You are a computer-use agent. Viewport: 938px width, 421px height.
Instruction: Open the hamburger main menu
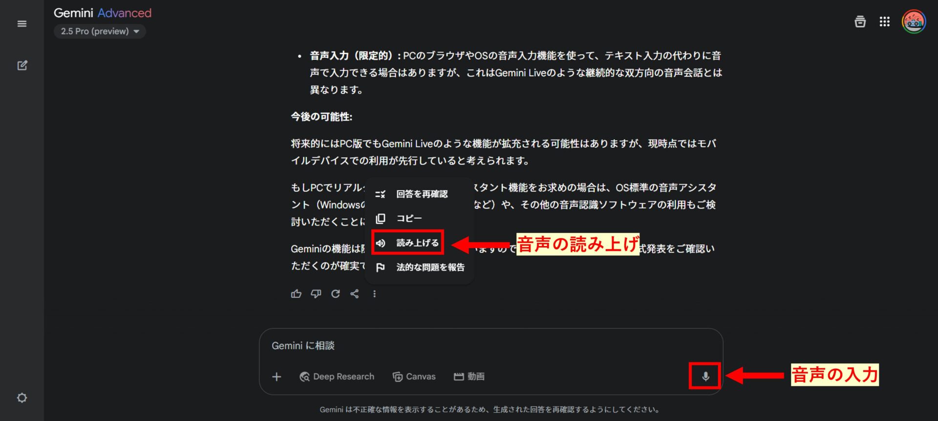(x=22, y=24)
